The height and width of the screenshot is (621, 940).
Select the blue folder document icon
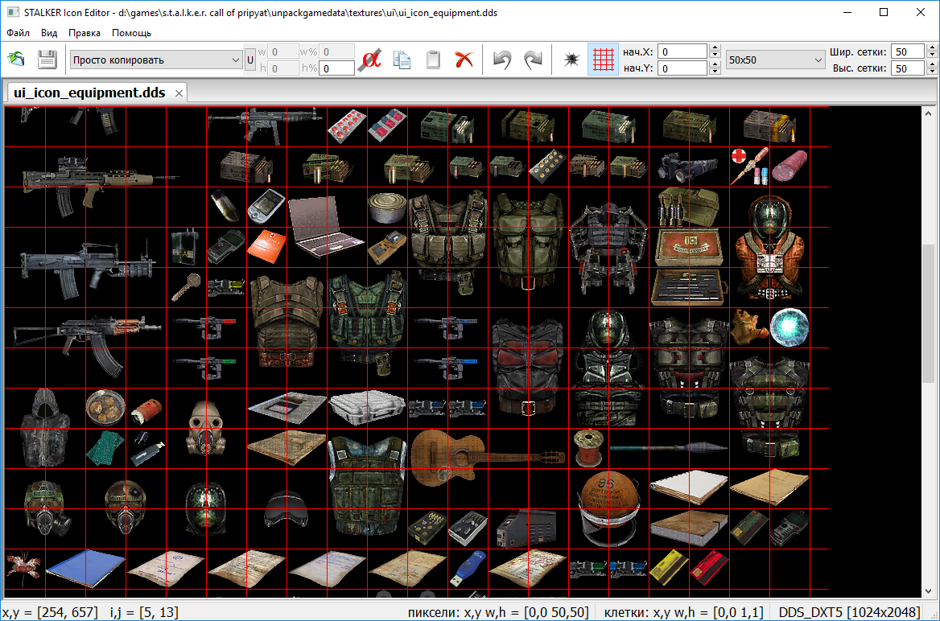[85, 570]
